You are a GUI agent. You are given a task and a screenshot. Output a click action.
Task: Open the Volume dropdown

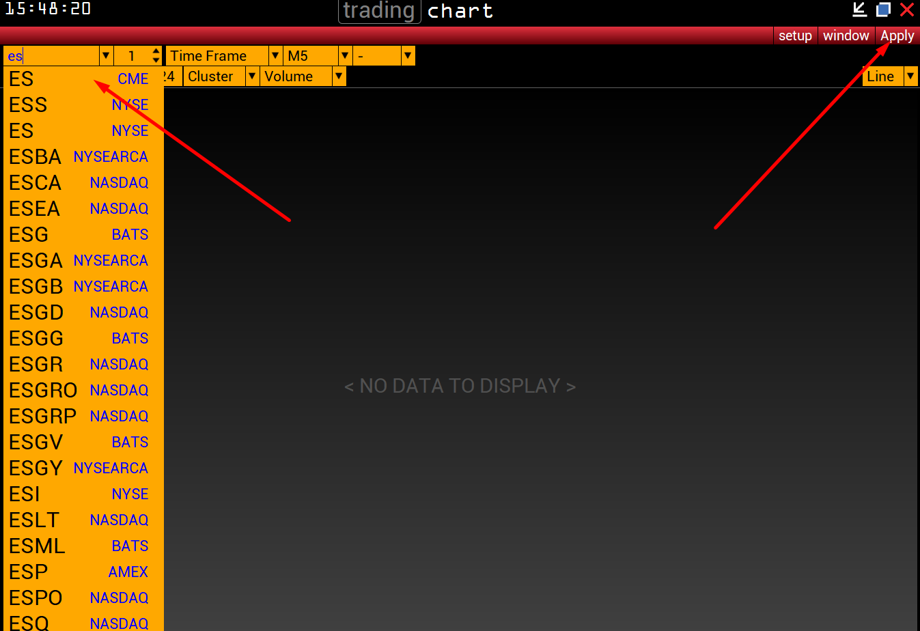coord(339,76)
